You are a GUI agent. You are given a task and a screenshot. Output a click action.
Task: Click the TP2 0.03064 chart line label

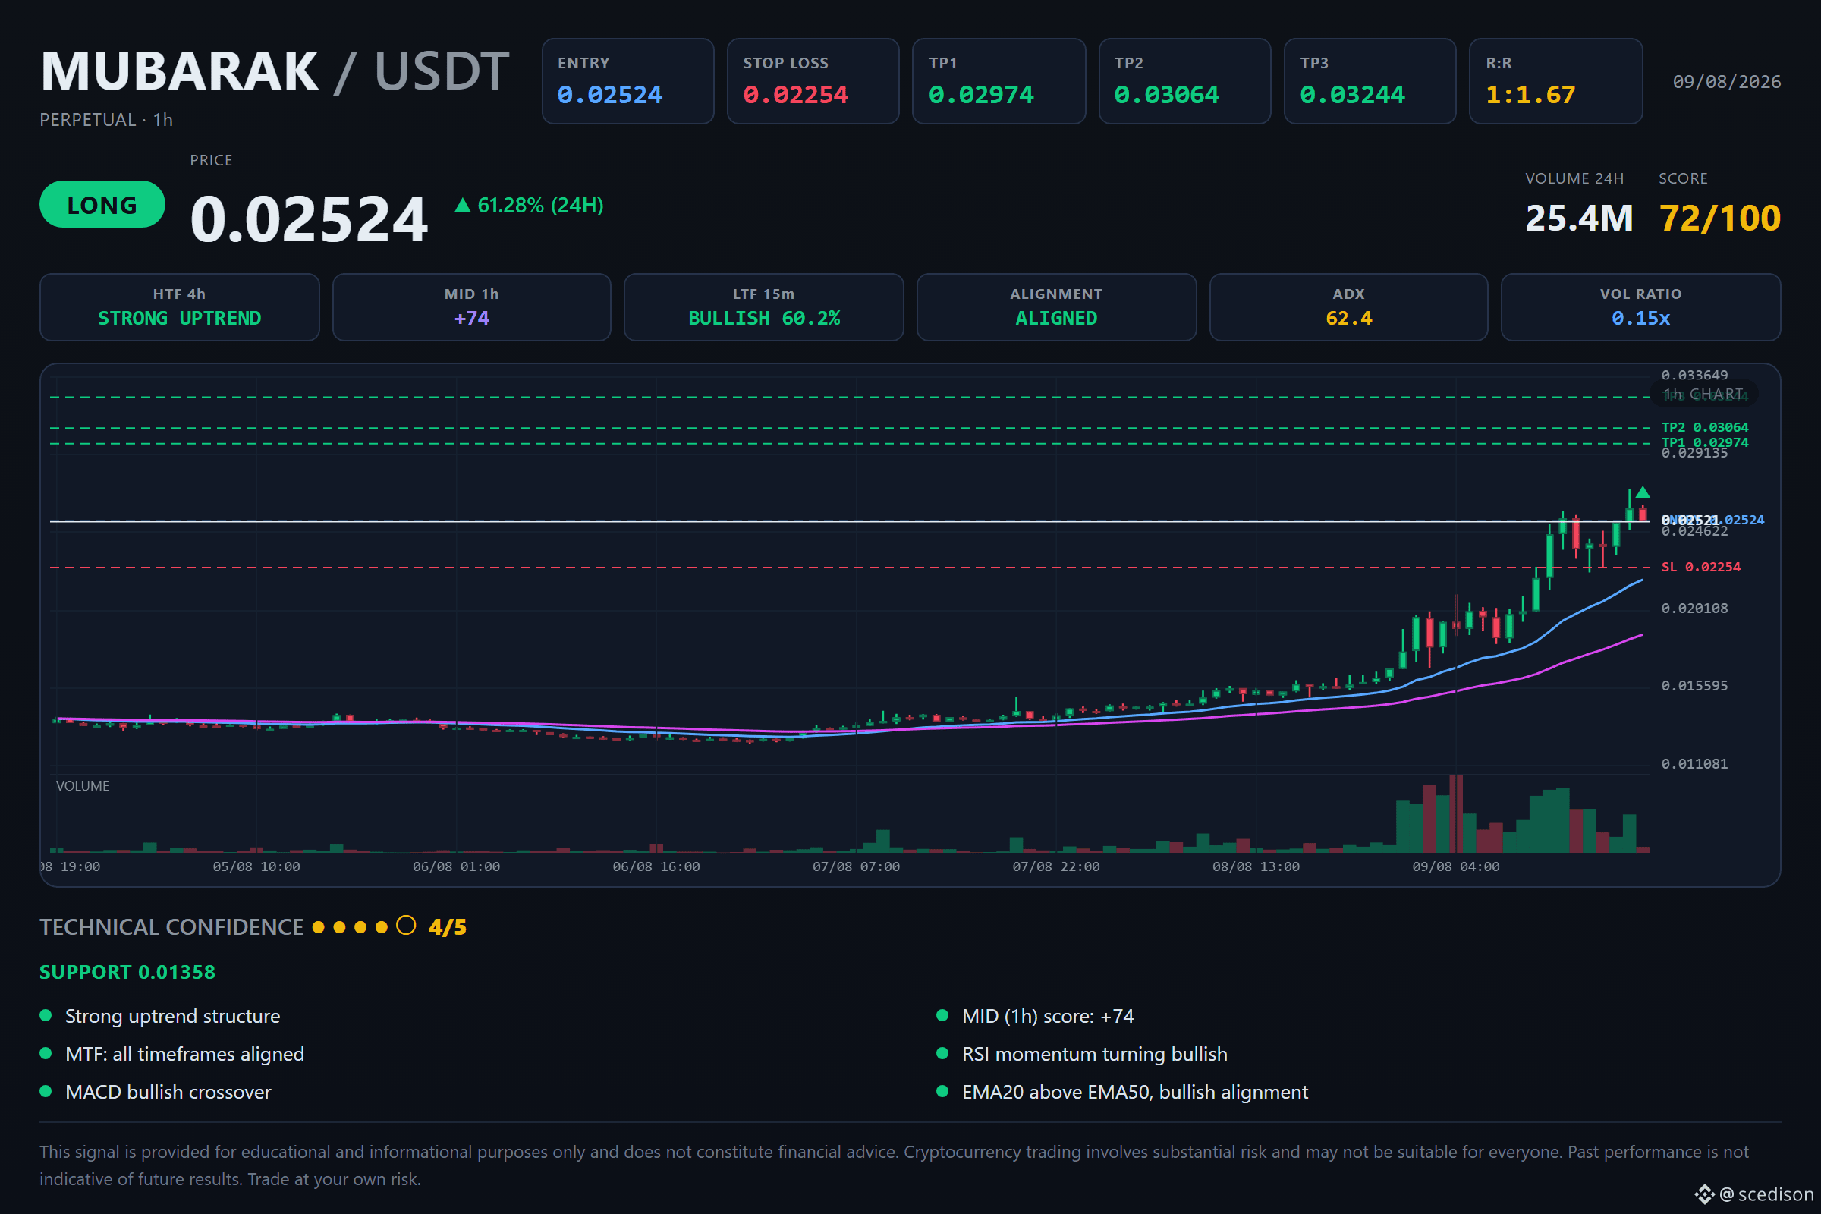click(1704, 427)
